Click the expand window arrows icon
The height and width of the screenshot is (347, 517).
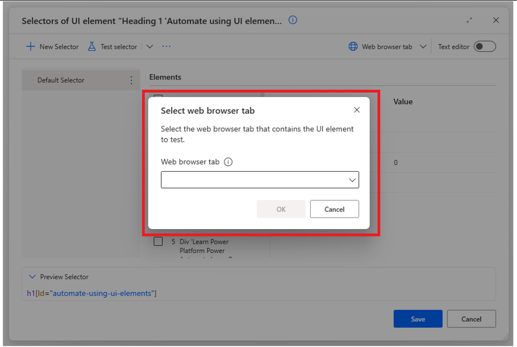click(469, 20)
